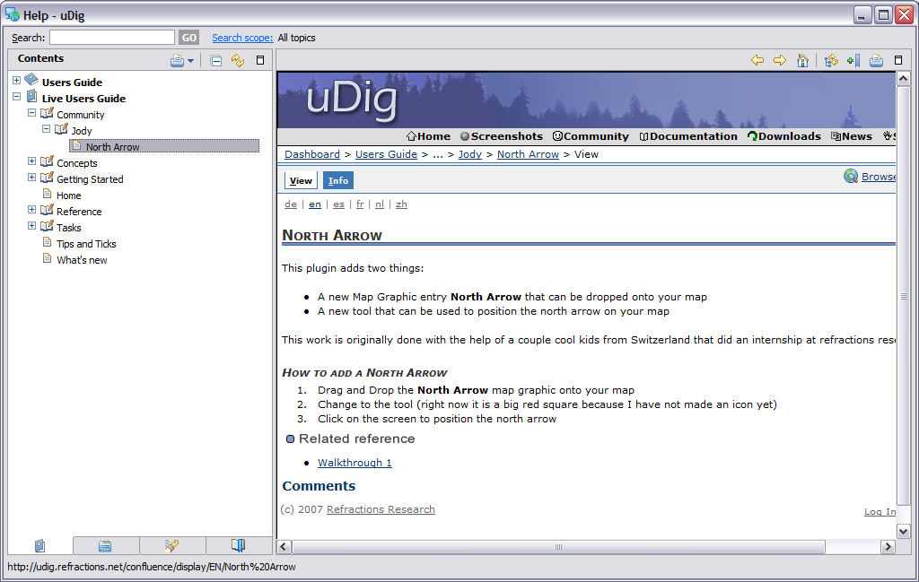This screenshot has height=582, width=919.
Task: Switch language to en
Action: tap(315, 204)
